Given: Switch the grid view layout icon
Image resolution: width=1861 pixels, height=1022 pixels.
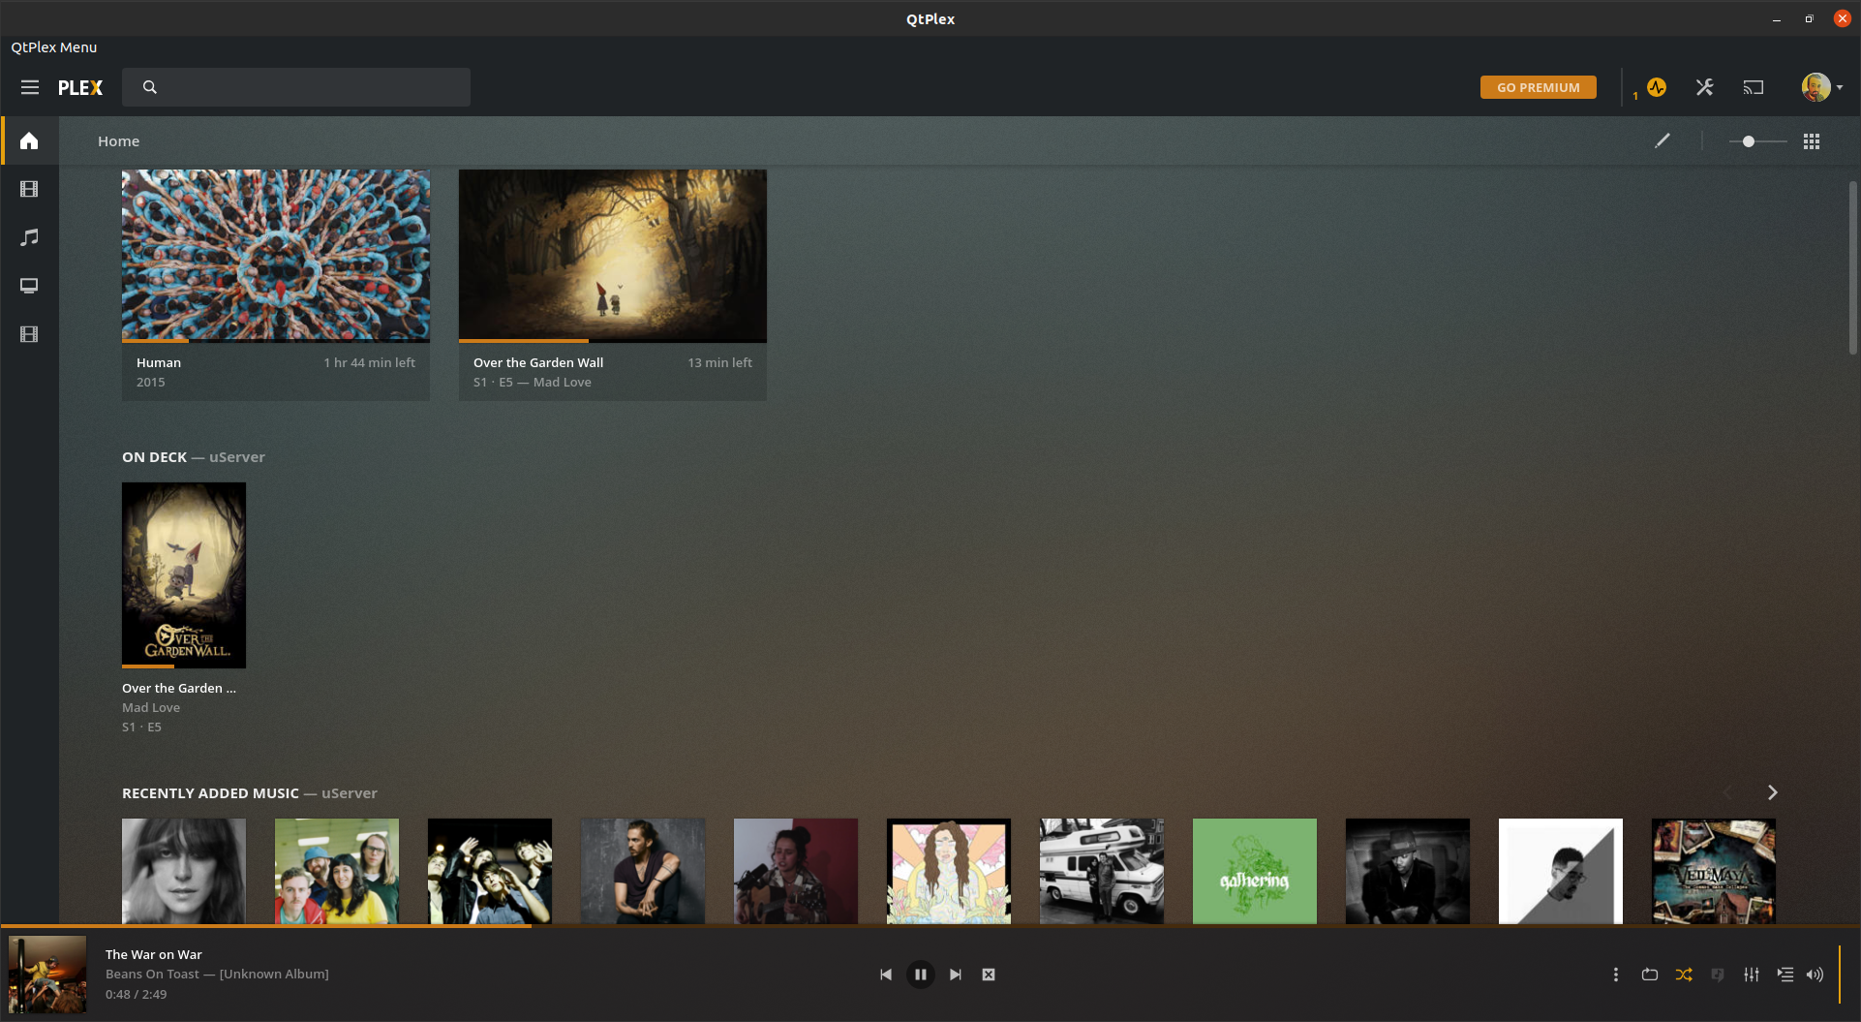Looking at the screenshot, I should click(x=1812, y=141).
